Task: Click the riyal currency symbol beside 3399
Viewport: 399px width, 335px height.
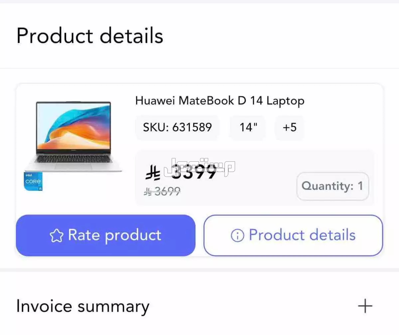Action: tap(153, 172)
